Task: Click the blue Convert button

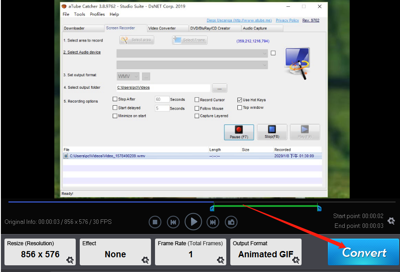Action: (x=363, y=252)
